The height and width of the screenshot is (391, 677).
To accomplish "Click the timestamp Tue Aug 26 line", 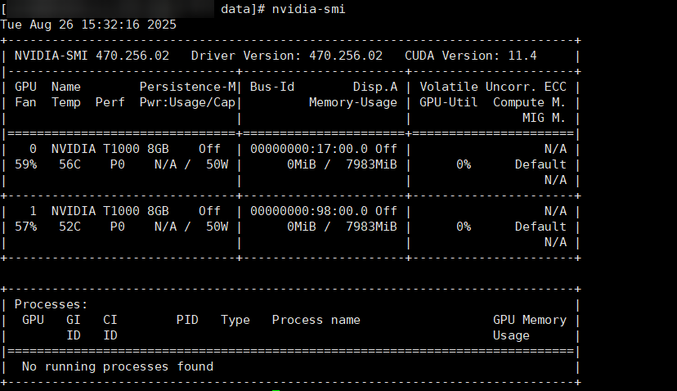I will coord(88,25).
